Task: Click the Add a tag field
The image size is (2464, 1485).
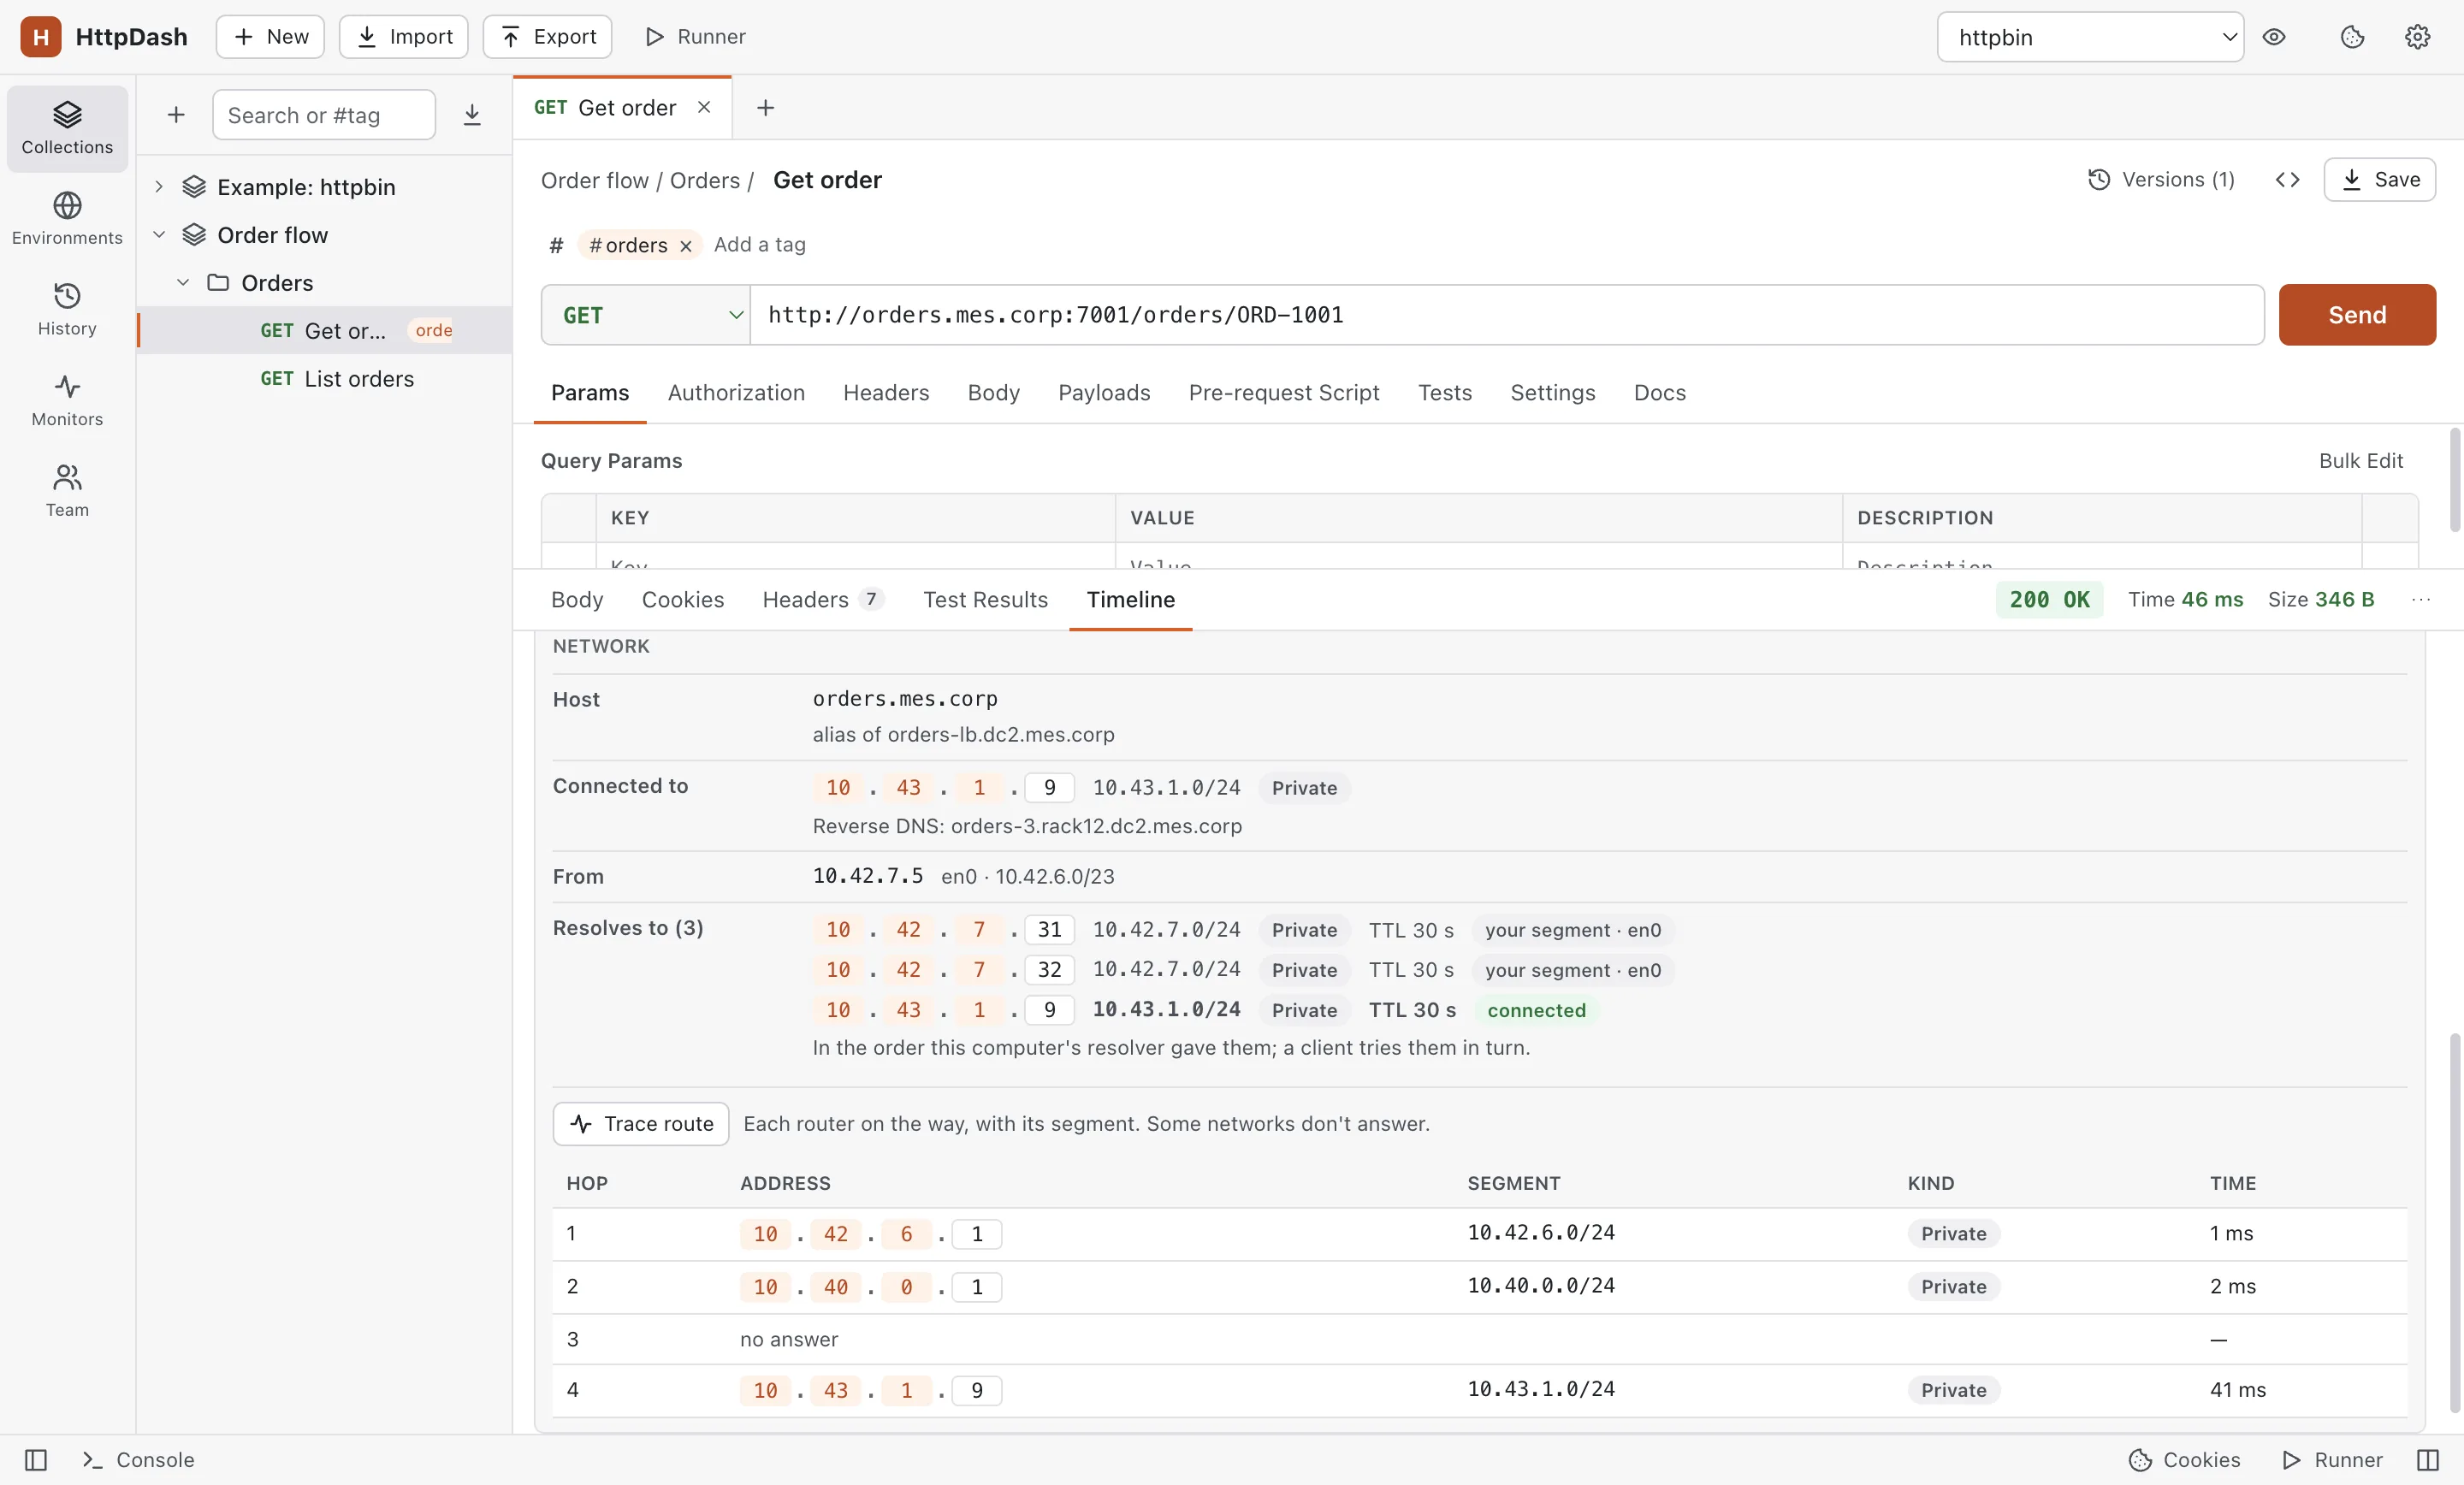Action: 760,245
